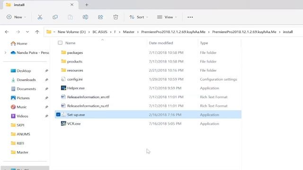Navigate to New Volume (D:) breadcrumb
This screenshot has height=170, width=303.
coord(71,32)
